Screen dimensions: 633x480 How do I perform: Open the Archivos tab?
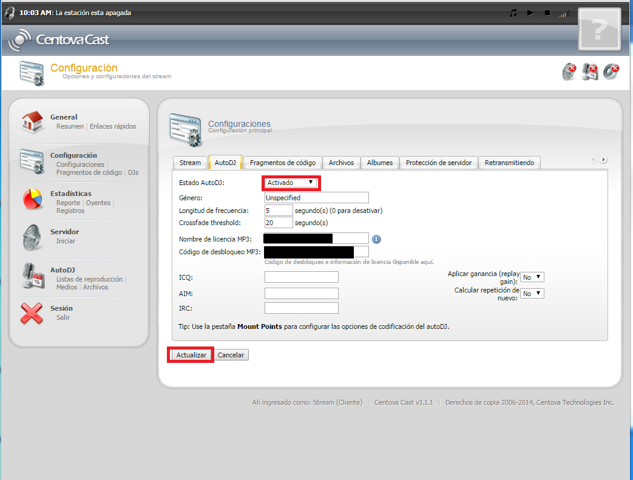click(x=341, y=163)
